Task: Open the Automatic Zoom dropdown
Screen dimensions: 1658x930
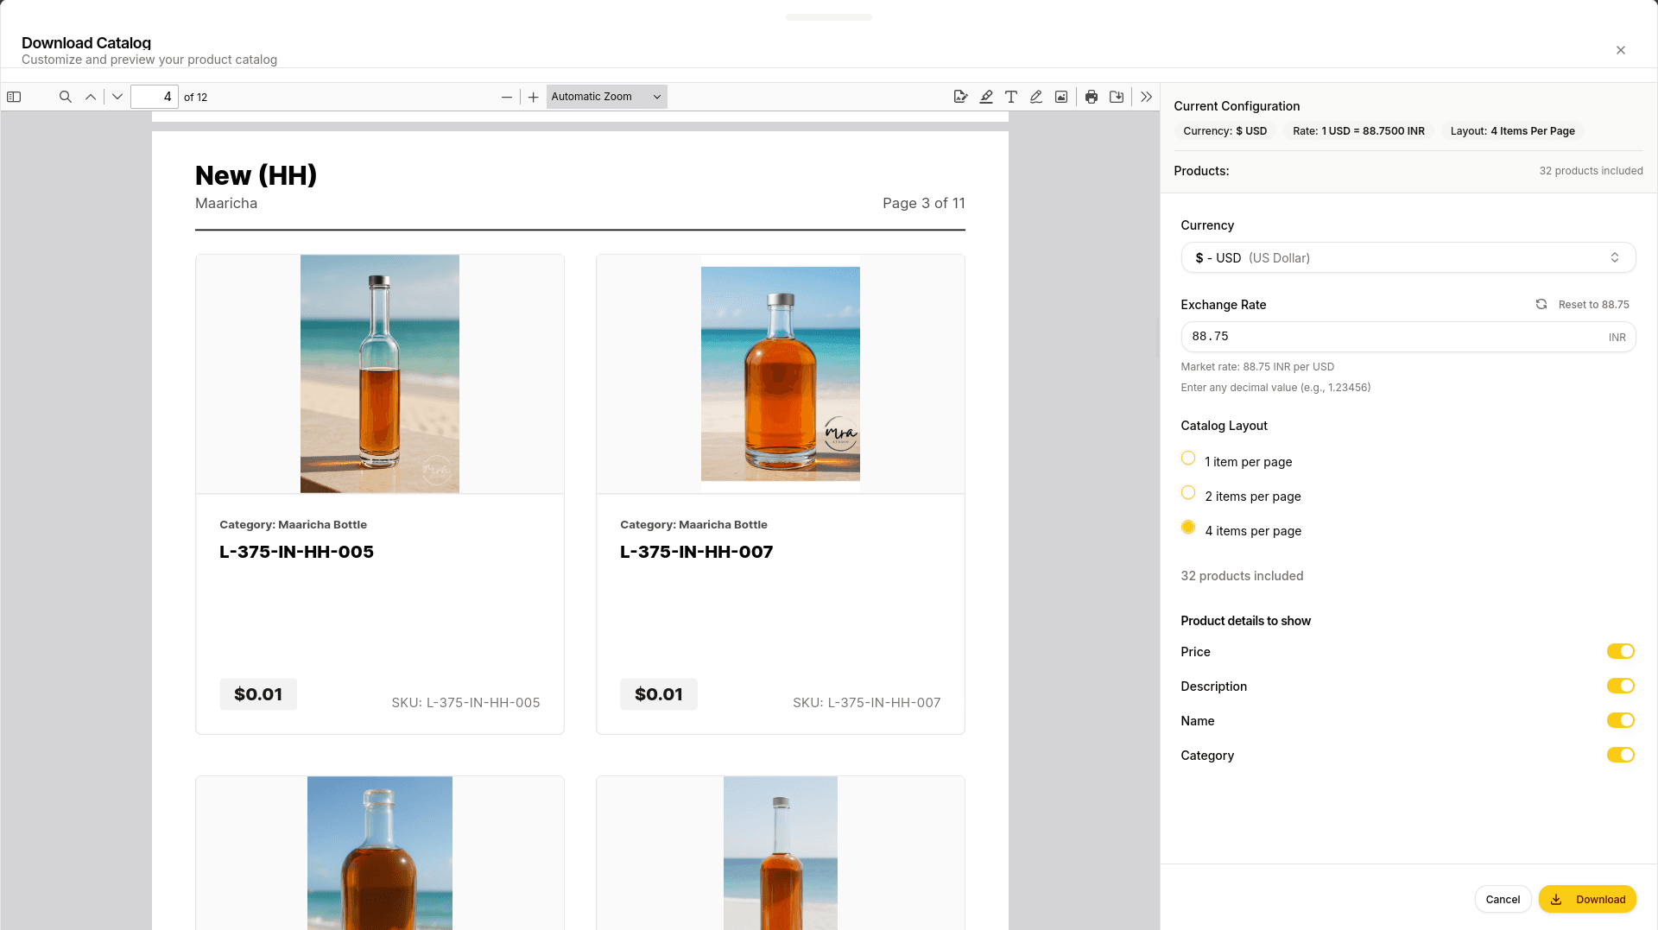Action: pos(606,97)
